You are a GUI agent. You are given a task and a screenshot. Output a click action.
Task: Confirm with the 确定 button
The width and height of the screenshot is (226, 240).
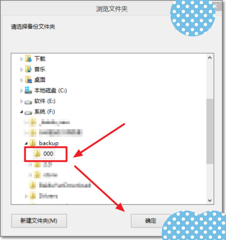pos(151,221)
